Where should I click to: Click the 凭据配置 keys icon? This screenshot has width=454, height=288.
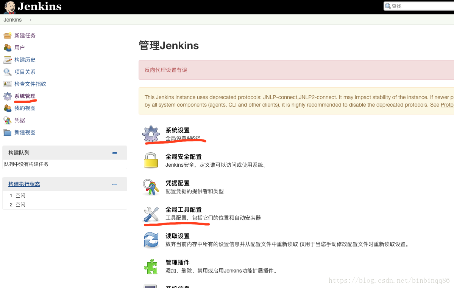151,187
